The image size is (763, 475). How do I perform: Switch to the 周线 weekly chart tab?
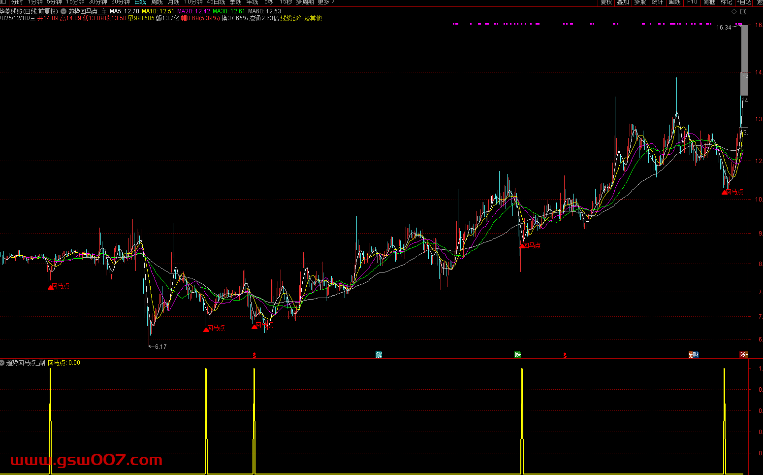pos(157,2)
